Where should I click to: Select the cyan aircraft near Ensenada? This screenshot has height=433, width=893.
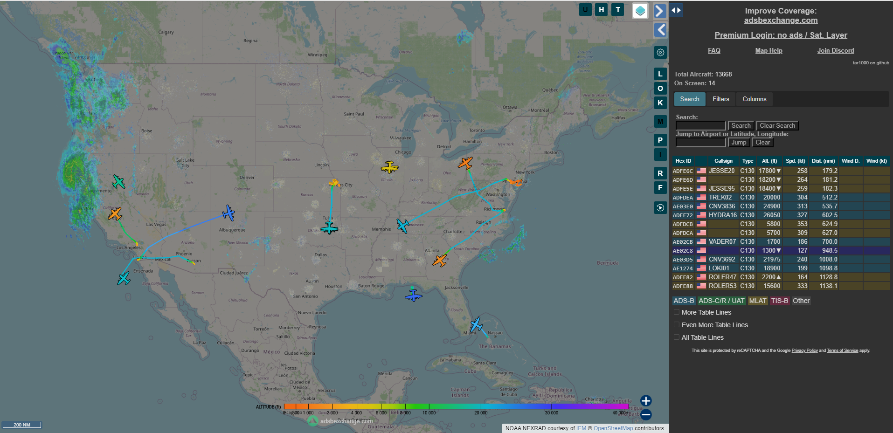[x=124, y=279]
